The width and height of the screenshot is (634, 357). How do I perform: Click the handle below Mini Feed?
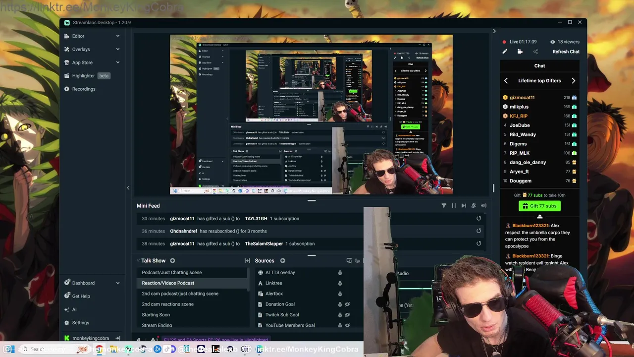312,256
